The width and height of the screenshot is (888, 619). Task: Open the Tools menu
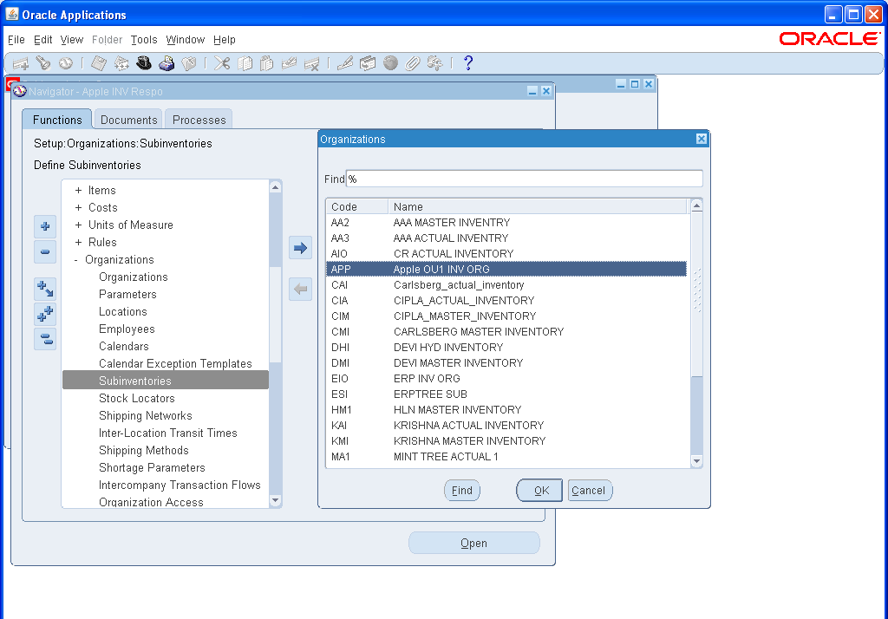point(144,40)
